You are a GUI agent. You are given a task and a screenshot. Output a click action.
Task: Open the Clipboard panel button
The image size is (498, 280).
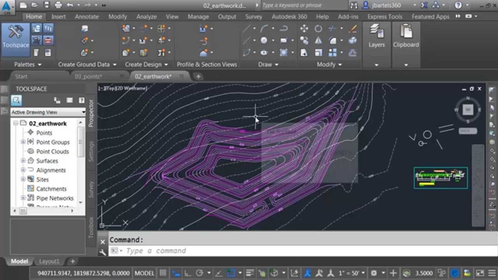click(x=406, y=36)
